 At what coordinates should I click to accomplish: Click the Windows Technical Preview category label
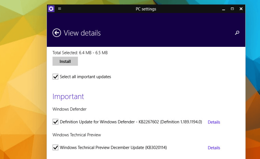pyautogui.click(x=77, y=135)
